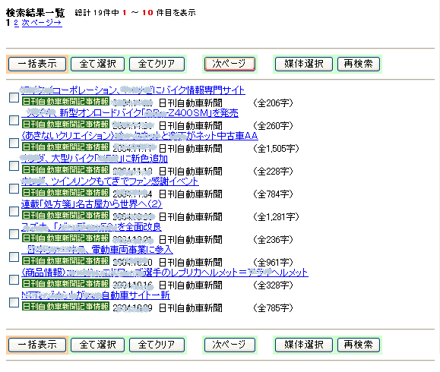Screen dimensions: 440x372
Task: Check the box for the 全206字 article
Action: click(x=14, y=98)
